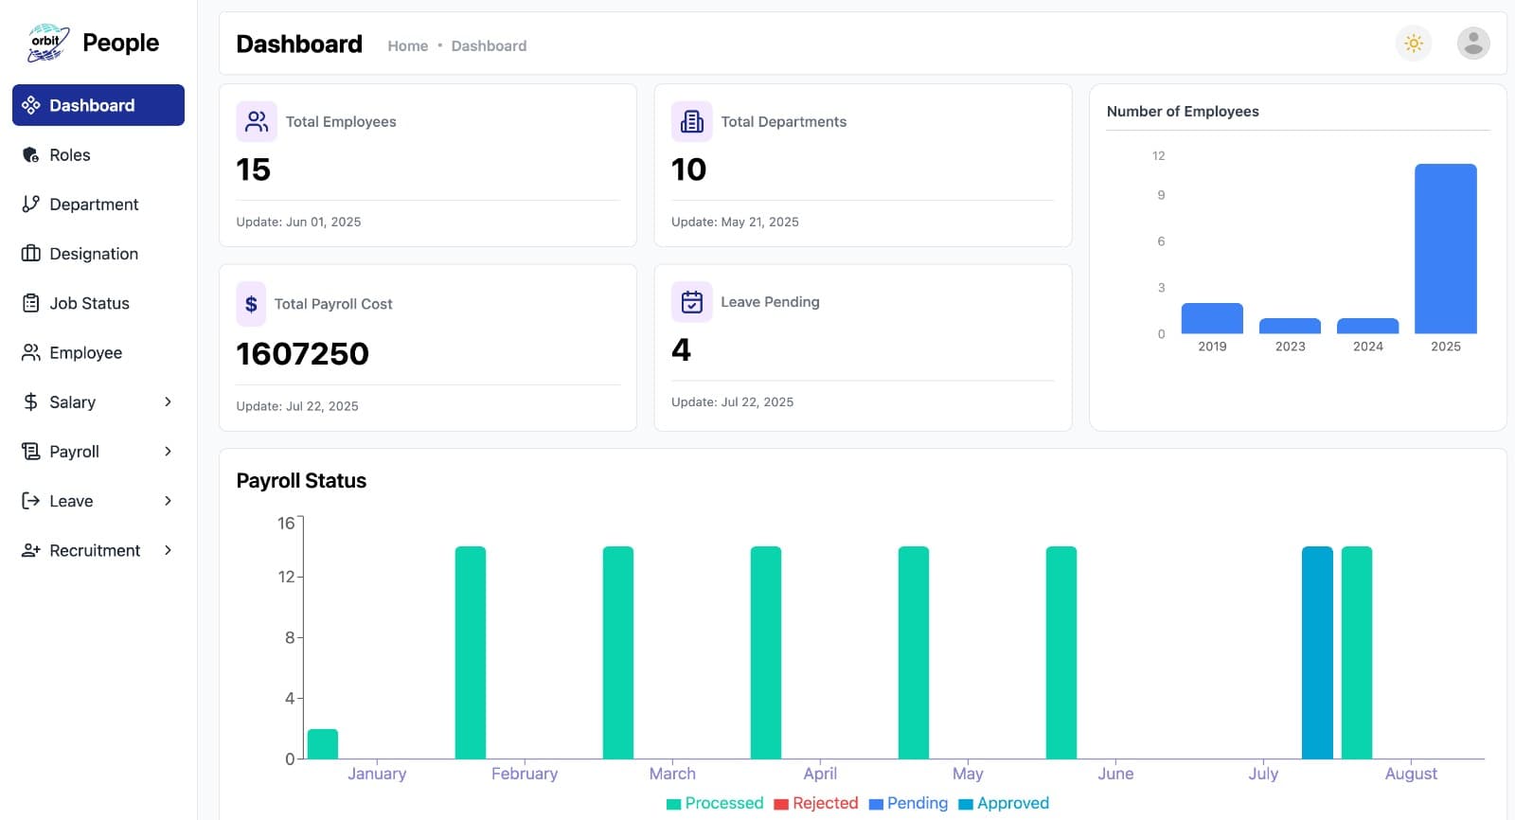Expand the Recruitment submenu chevron
The image size is (1515, 820).
[168, 550]
